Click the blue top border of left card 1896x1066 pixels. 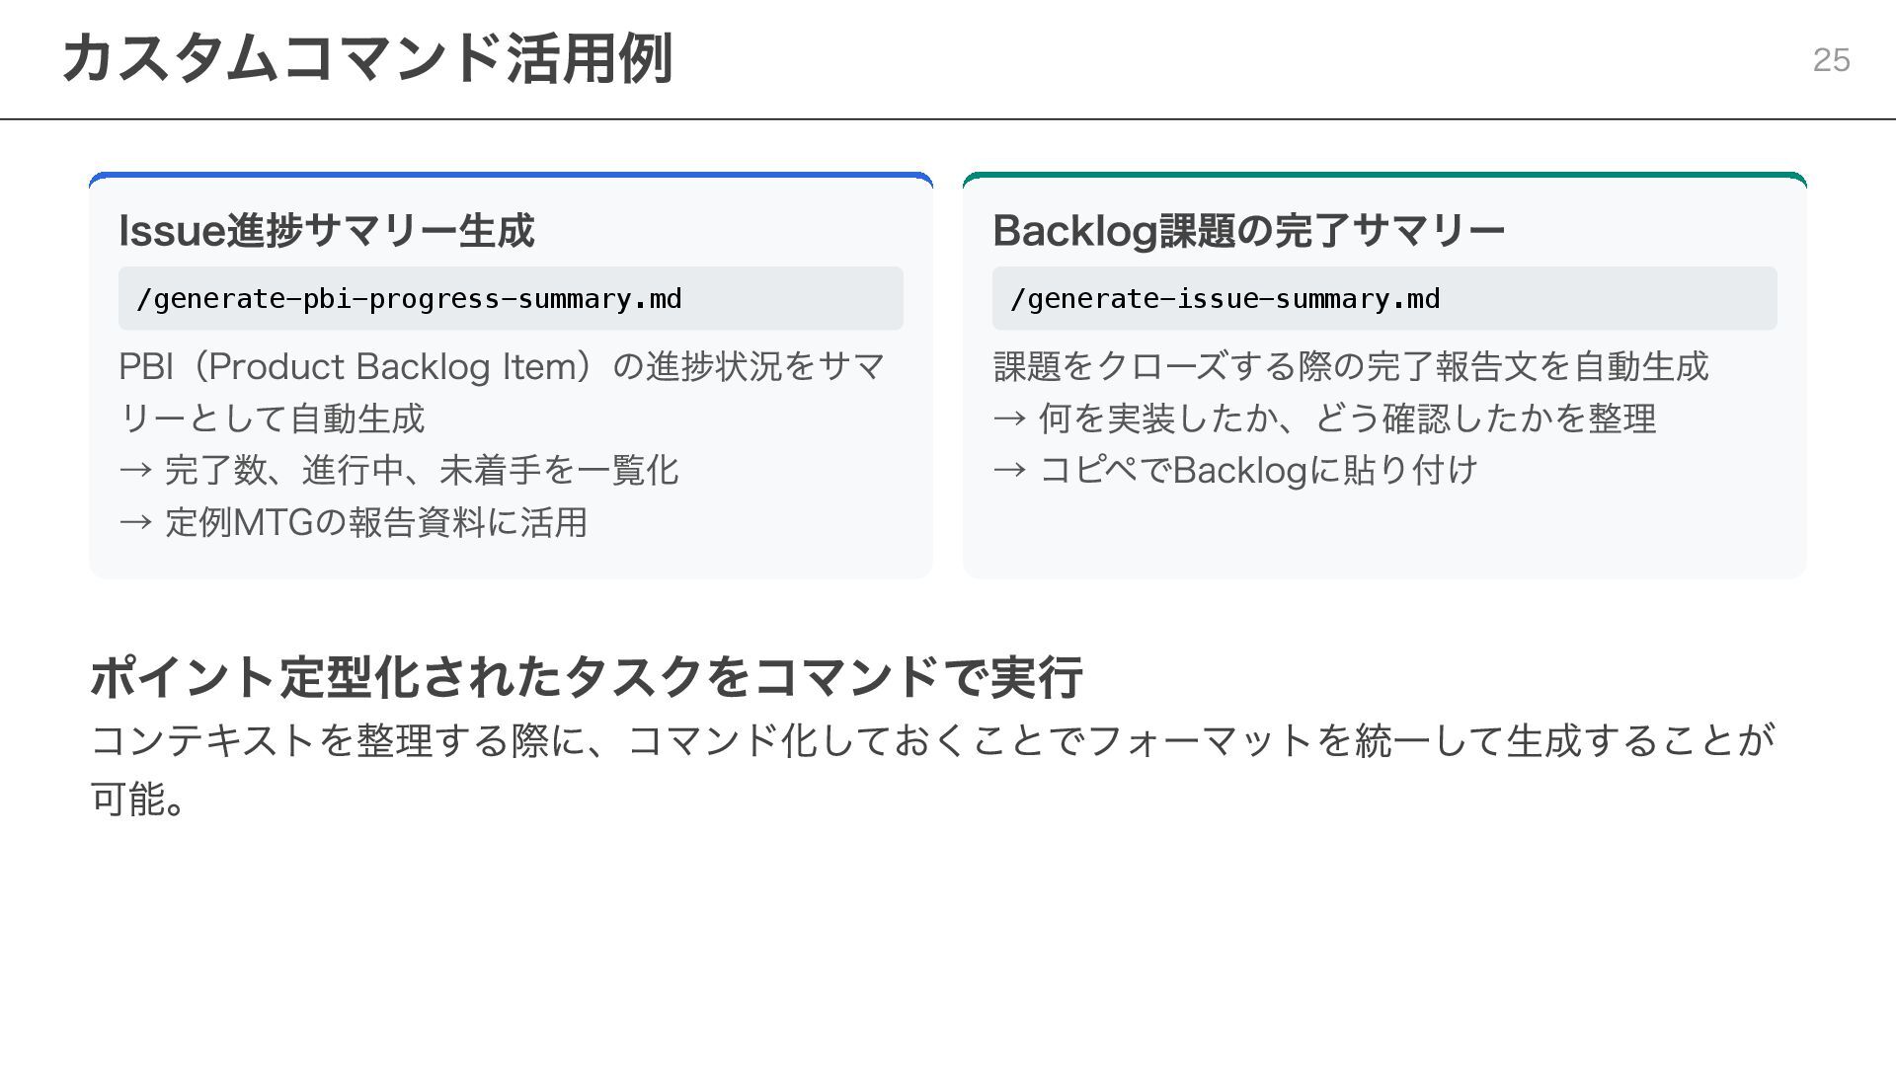point(511,176)
